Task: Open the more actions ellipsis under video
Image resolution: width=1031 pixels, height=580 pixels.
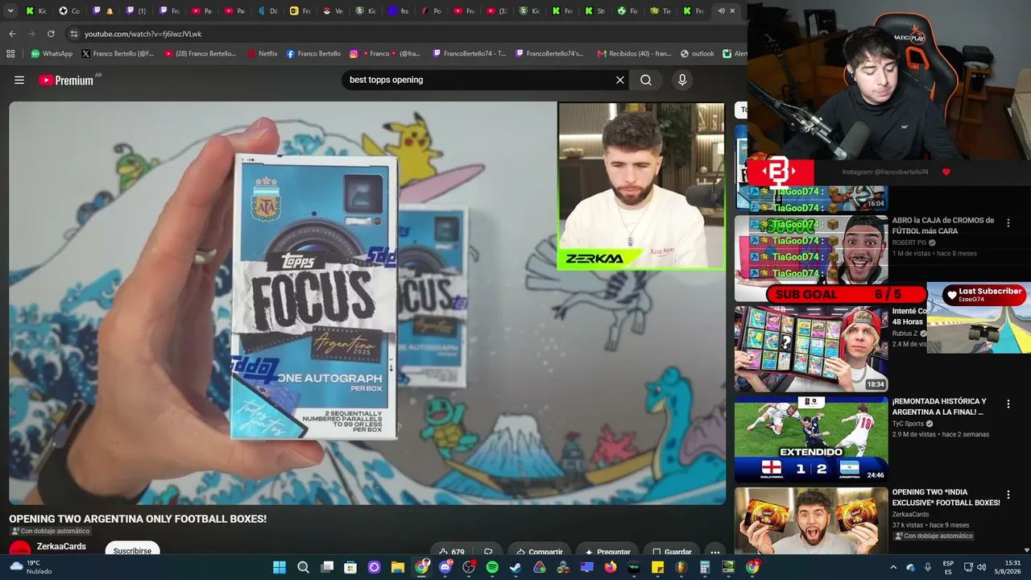Action: tap(714, 552)
